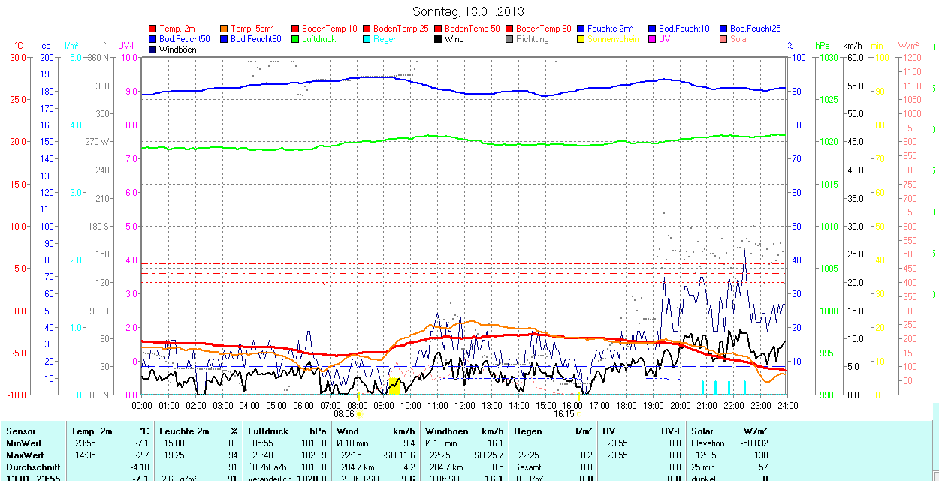Click the MaxWert row label
Image resolution: width=939 pixels, height=481 pixels.
(23, 455)
